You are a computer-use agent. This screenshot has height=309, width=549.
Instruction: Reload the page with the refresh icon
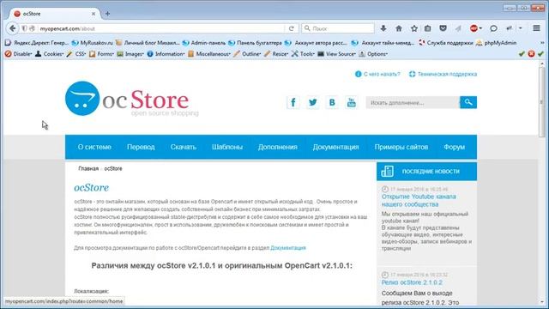(x=292, y=28)
